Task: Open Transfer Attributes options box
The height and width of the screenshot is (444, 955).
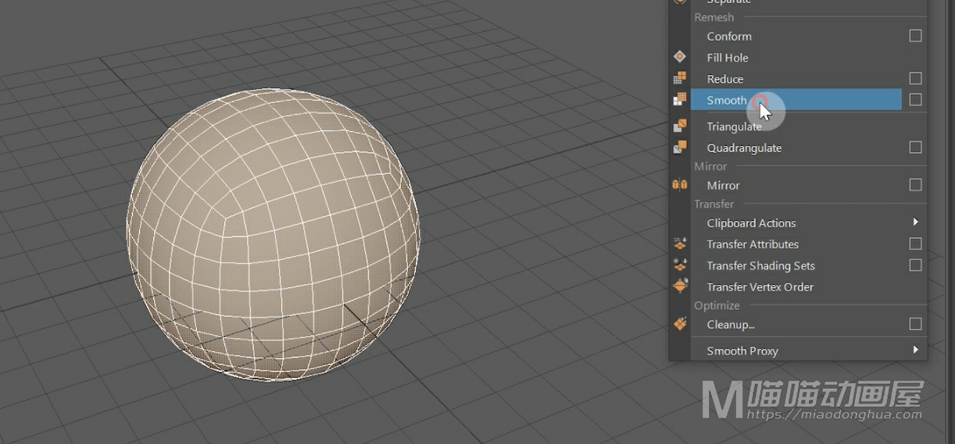Action: (915, 243)
